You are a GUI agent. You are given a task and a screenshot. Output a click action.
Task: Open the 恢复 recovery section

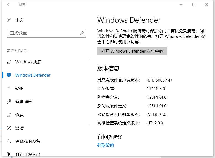pyautogui.click(x=19, y=115)
